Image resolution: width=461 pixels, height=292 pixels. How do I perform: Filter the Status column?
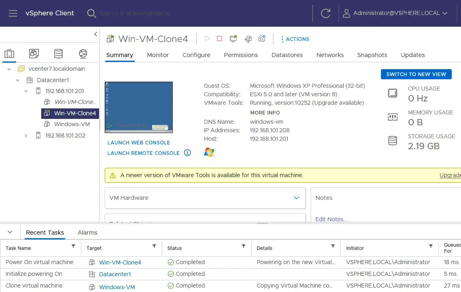(243, 246)
